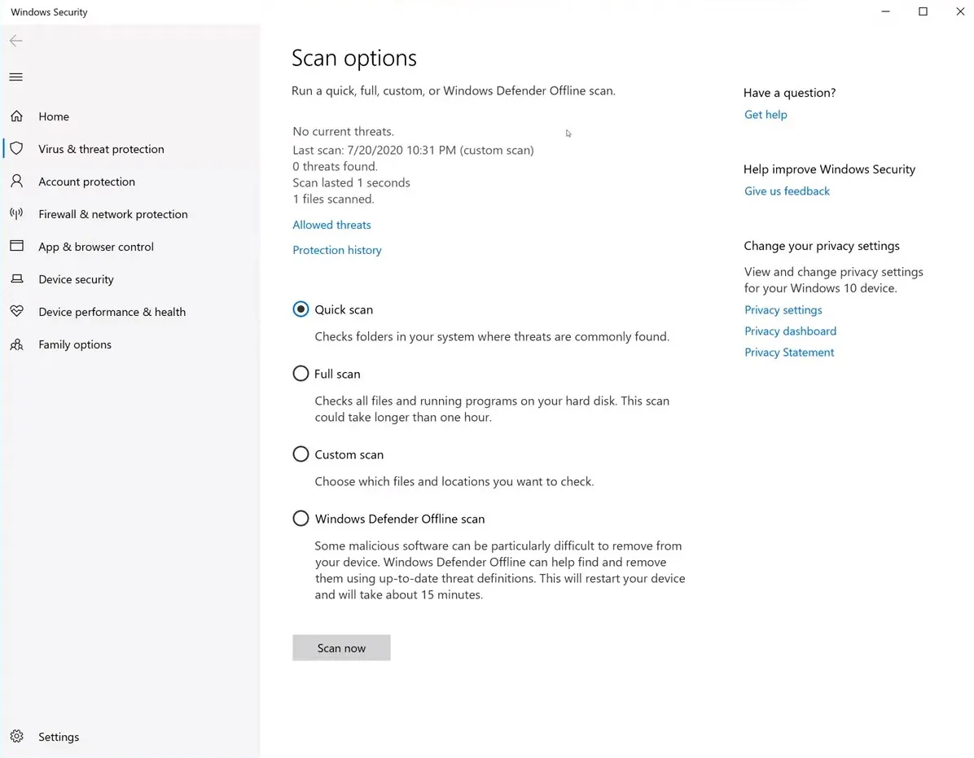Navigate to Home in the sidebar
This screenshot has width=974, height=758.
53,116
